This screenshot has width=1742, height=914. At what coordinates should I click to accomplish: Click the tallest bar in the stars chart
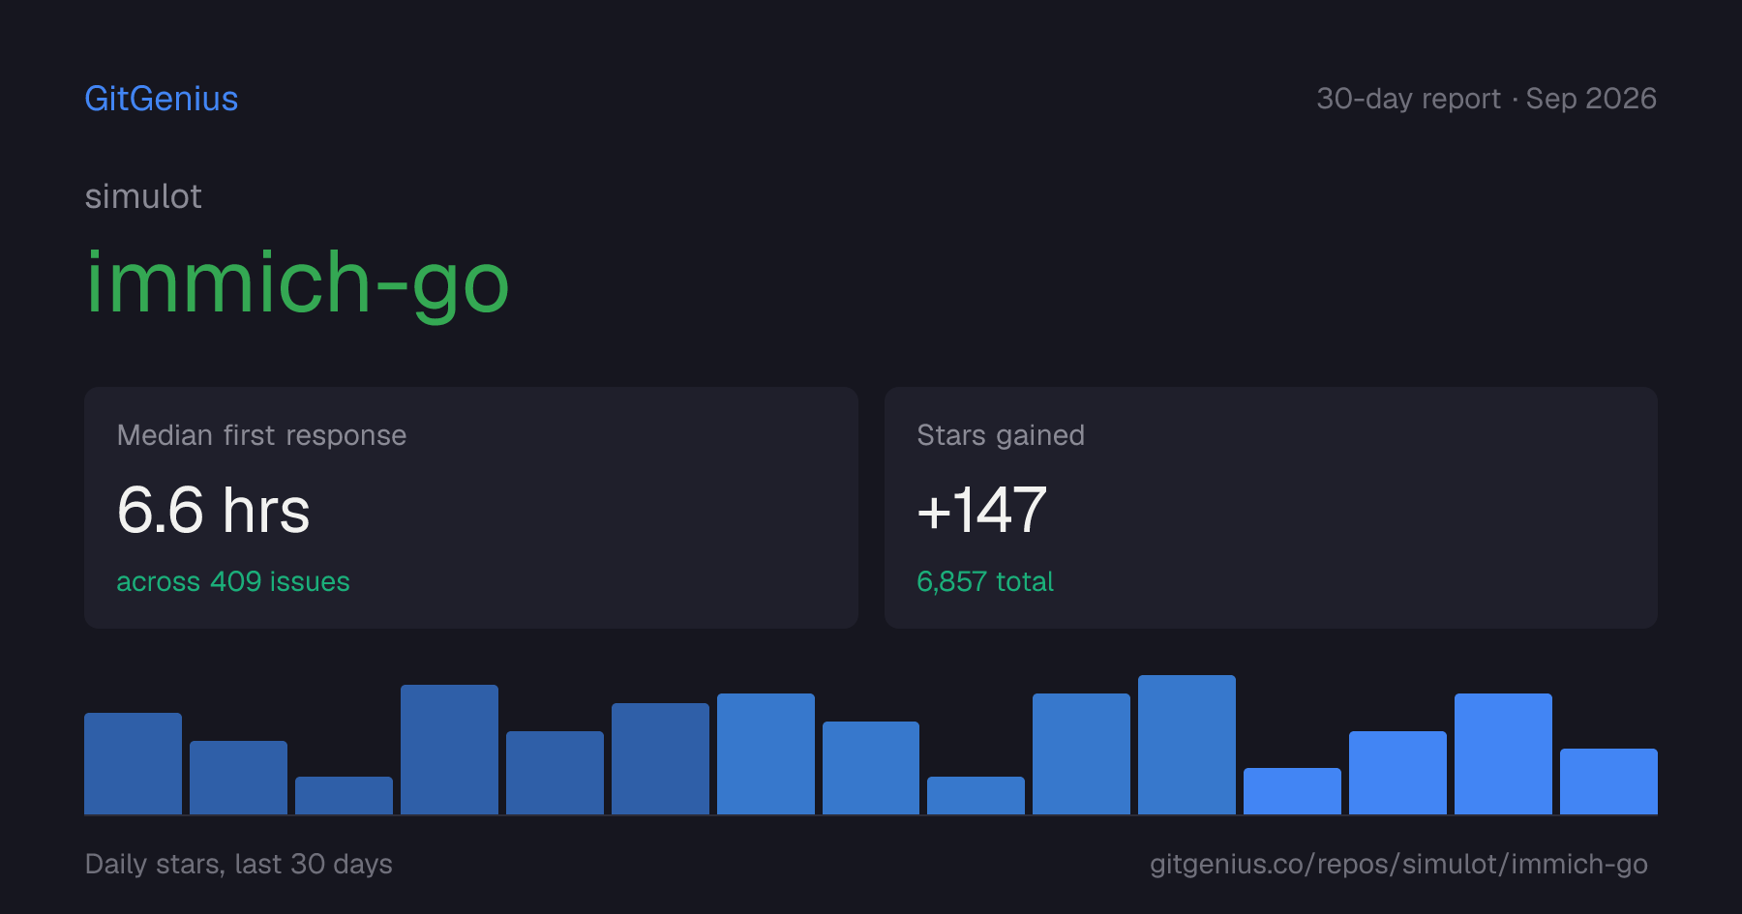tap(1186, 745)
